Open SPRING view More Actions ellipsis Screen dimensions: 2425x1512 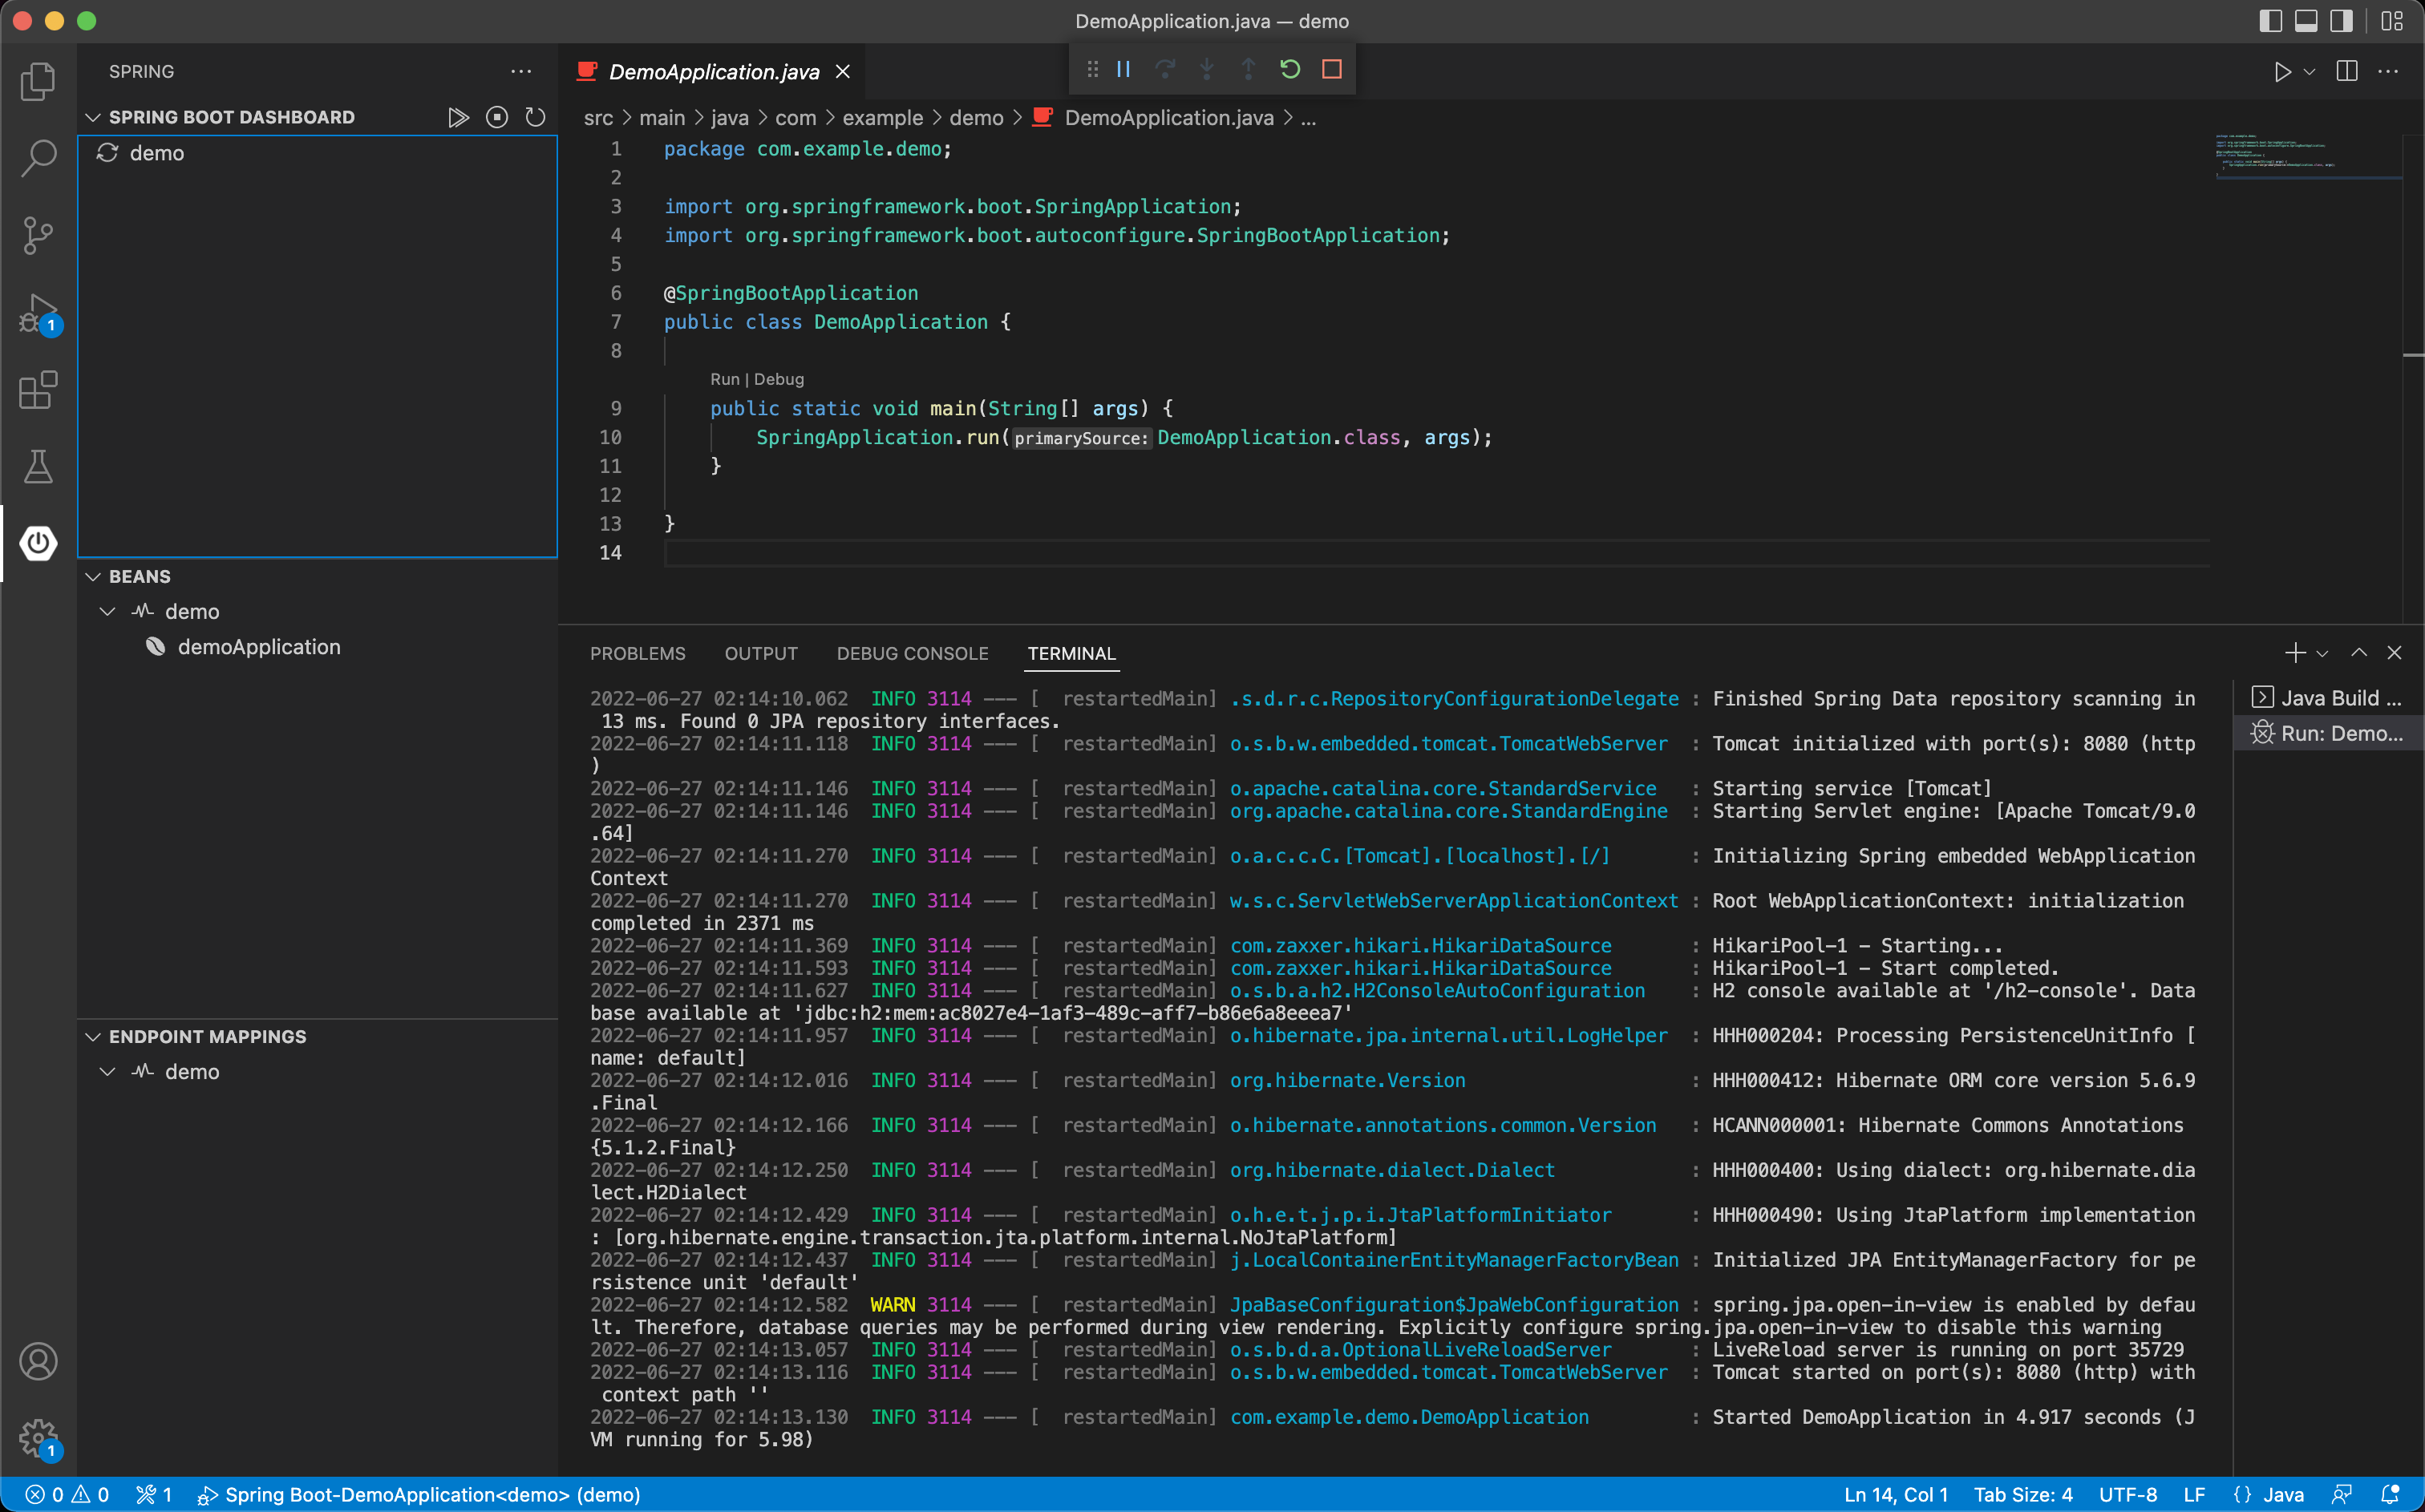pos(521,71)
